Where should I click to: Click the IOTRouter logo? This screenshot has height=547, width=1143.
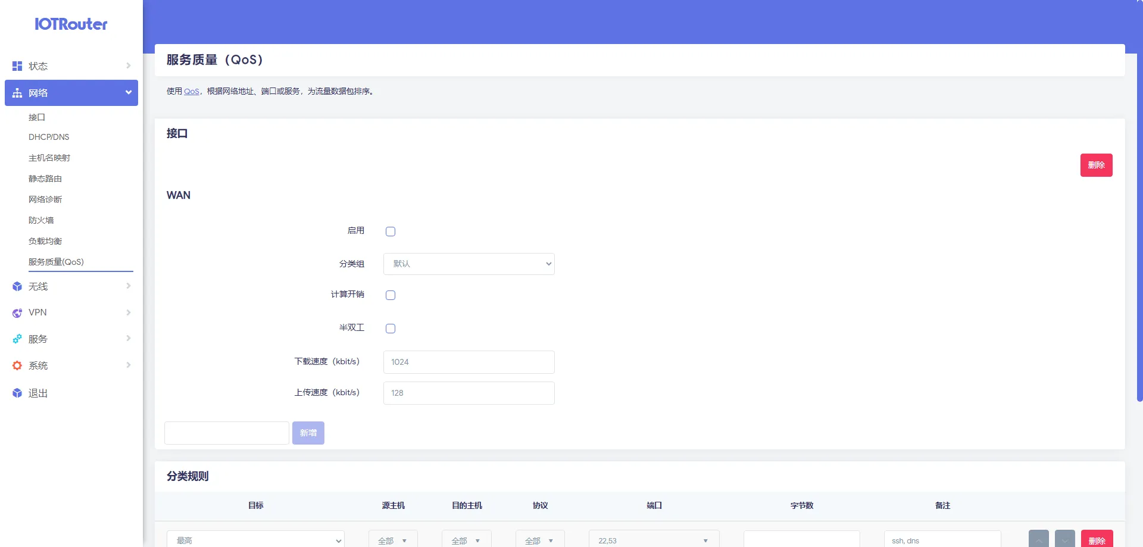(71, 24)
